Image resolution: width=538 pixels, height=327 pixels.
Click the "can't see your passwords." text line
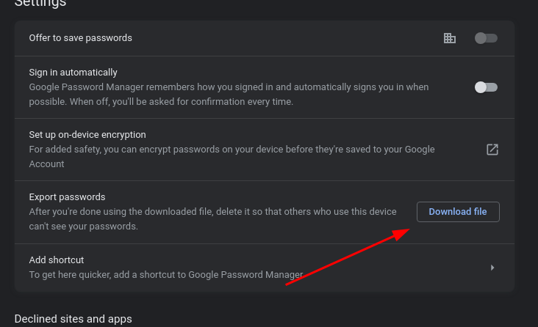coord(83,227)
